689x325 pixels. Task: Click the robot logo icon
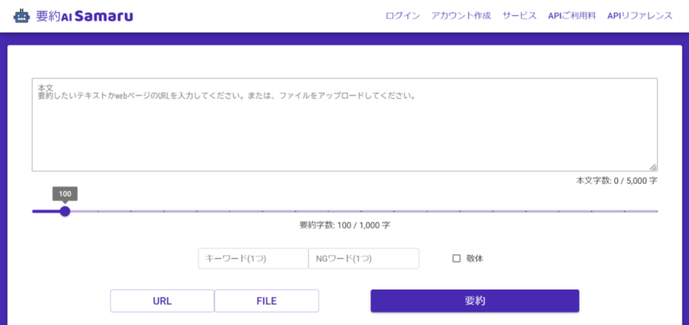(x=22, y=16)
